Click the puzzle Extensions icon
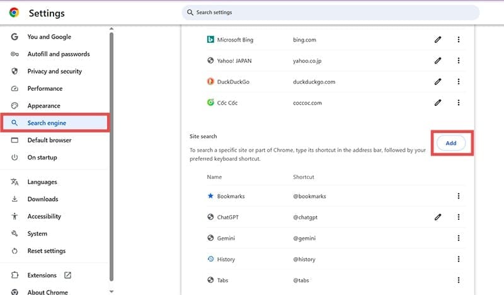504x295 pixels. [14, 275]
